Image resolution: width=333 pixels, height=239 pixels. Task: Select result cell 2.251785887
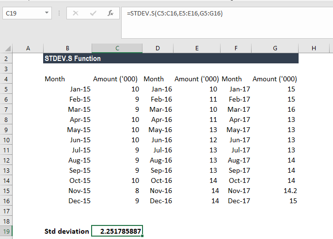[x=117, y=231]
